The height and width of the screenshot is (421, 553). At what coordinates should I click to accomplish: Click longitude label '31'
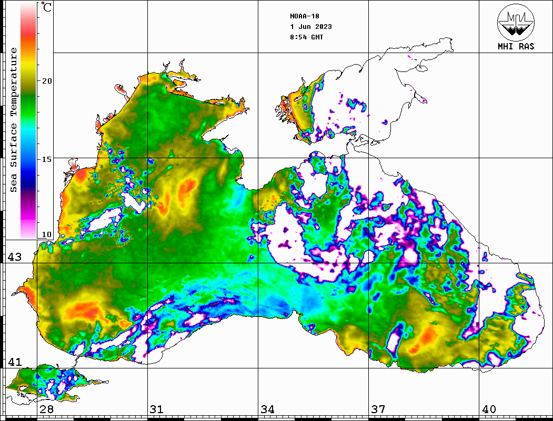coord(157,409)
